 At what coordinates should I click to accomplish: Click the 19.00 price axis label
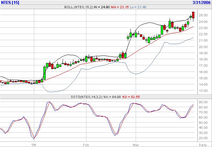click(203, 53)
